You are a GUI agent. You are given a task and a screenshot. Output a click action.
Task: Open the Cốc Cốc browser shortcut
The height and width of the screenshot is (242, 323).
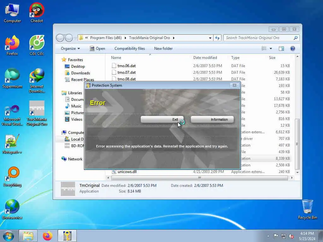37,46
